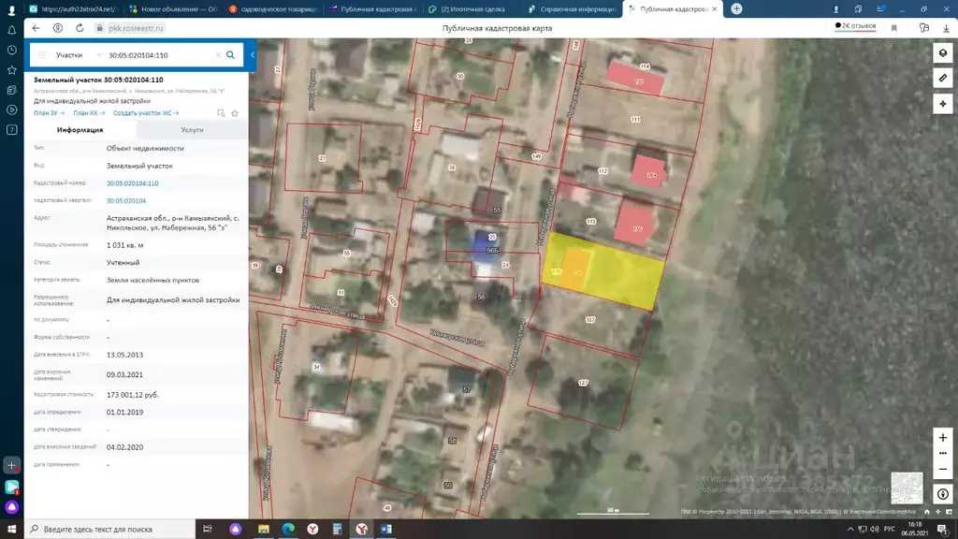Switch to the Услуги tab

click(x=192, y=130)
